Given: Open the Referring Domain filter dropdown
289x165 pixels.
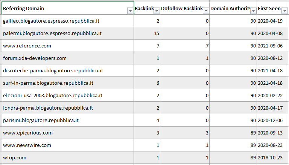Looking at the screenshot, I should click(130, 11).
